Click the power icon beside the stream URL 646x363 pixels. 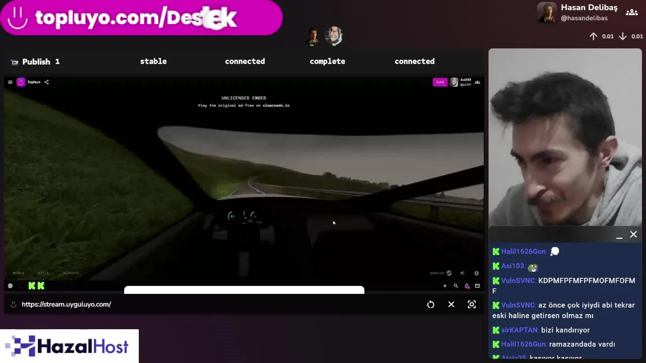(x=13, y=305)
